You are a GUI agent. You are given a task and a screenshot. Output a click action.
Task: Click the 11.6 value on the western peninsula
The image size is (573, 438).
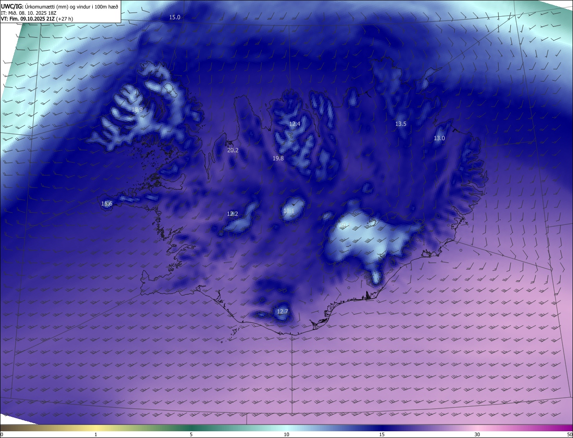pyautogui.click(x=107, y=203)
